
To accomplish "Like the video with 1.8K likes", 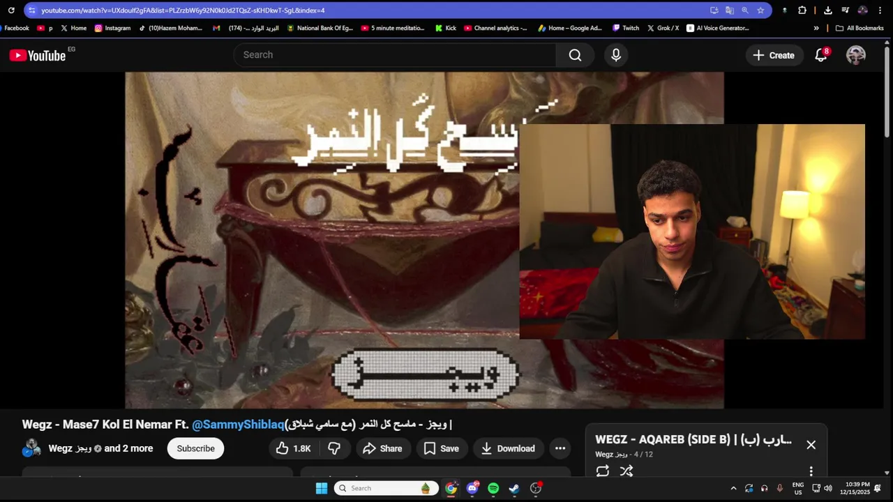I will coord(294,448).
